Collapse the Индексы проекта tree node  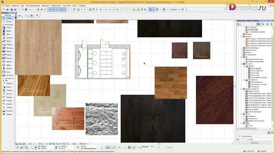coord(241,89)
